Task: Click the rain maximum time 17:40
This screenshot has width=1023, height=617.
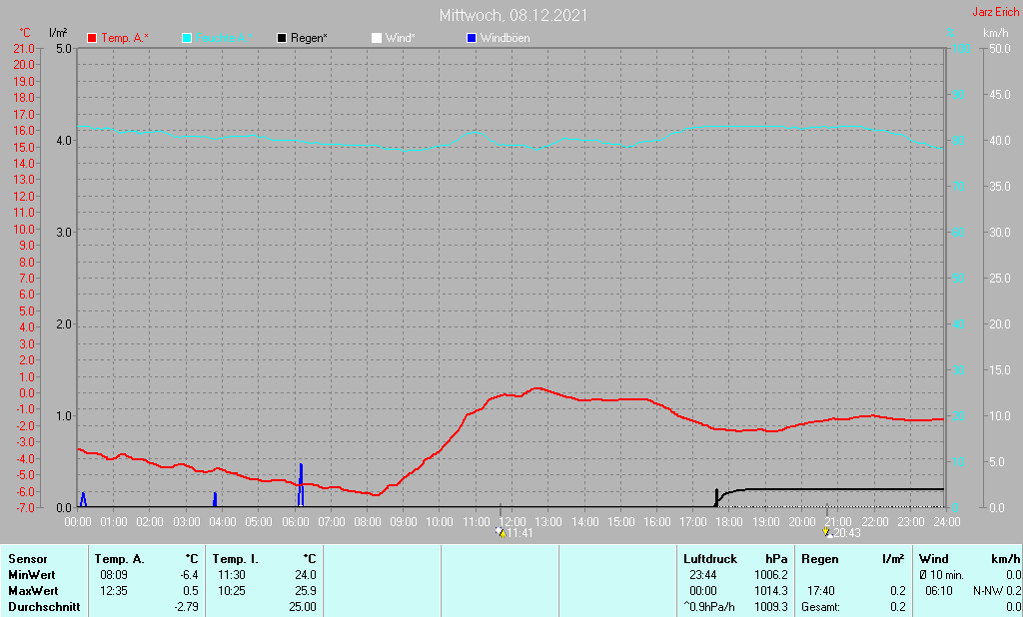Action: (821, 591)
